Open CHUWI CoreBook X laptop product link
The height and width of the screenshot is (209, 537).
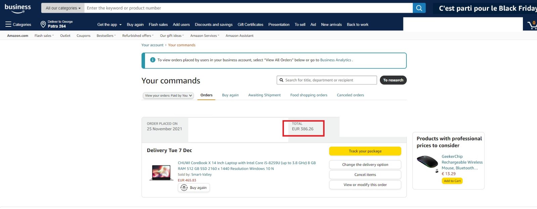pyautogui.click(x=247, y=166)
